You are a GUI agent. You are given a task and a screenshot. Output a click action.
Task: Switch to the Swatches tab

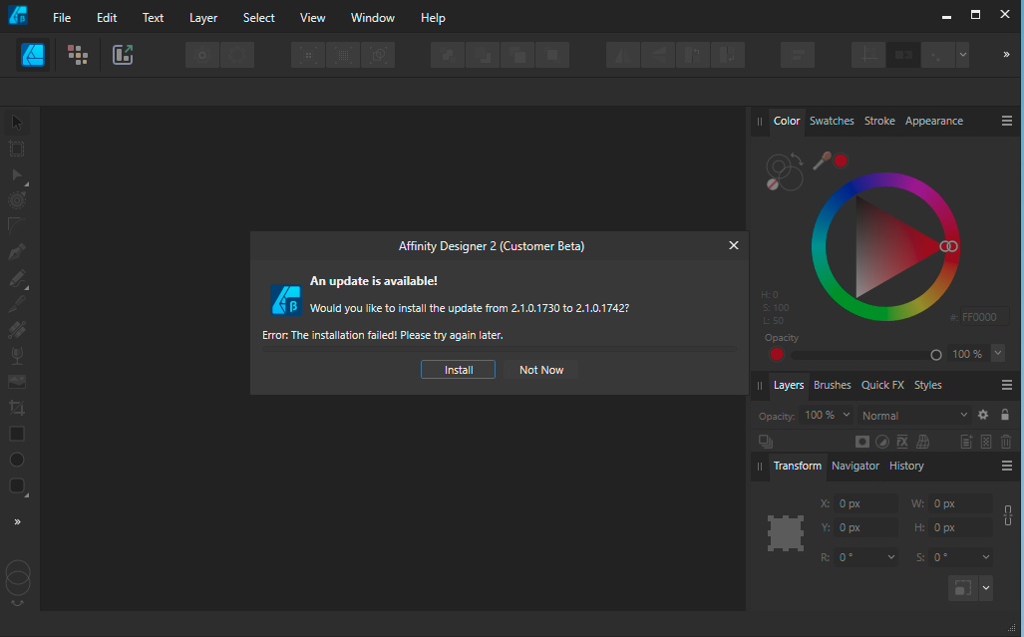(x=832, y=121)
